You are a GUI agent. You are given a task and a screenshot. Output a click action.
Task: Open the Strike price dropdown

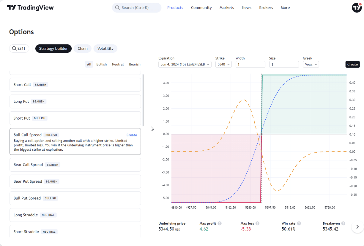(x=223, y=64)
